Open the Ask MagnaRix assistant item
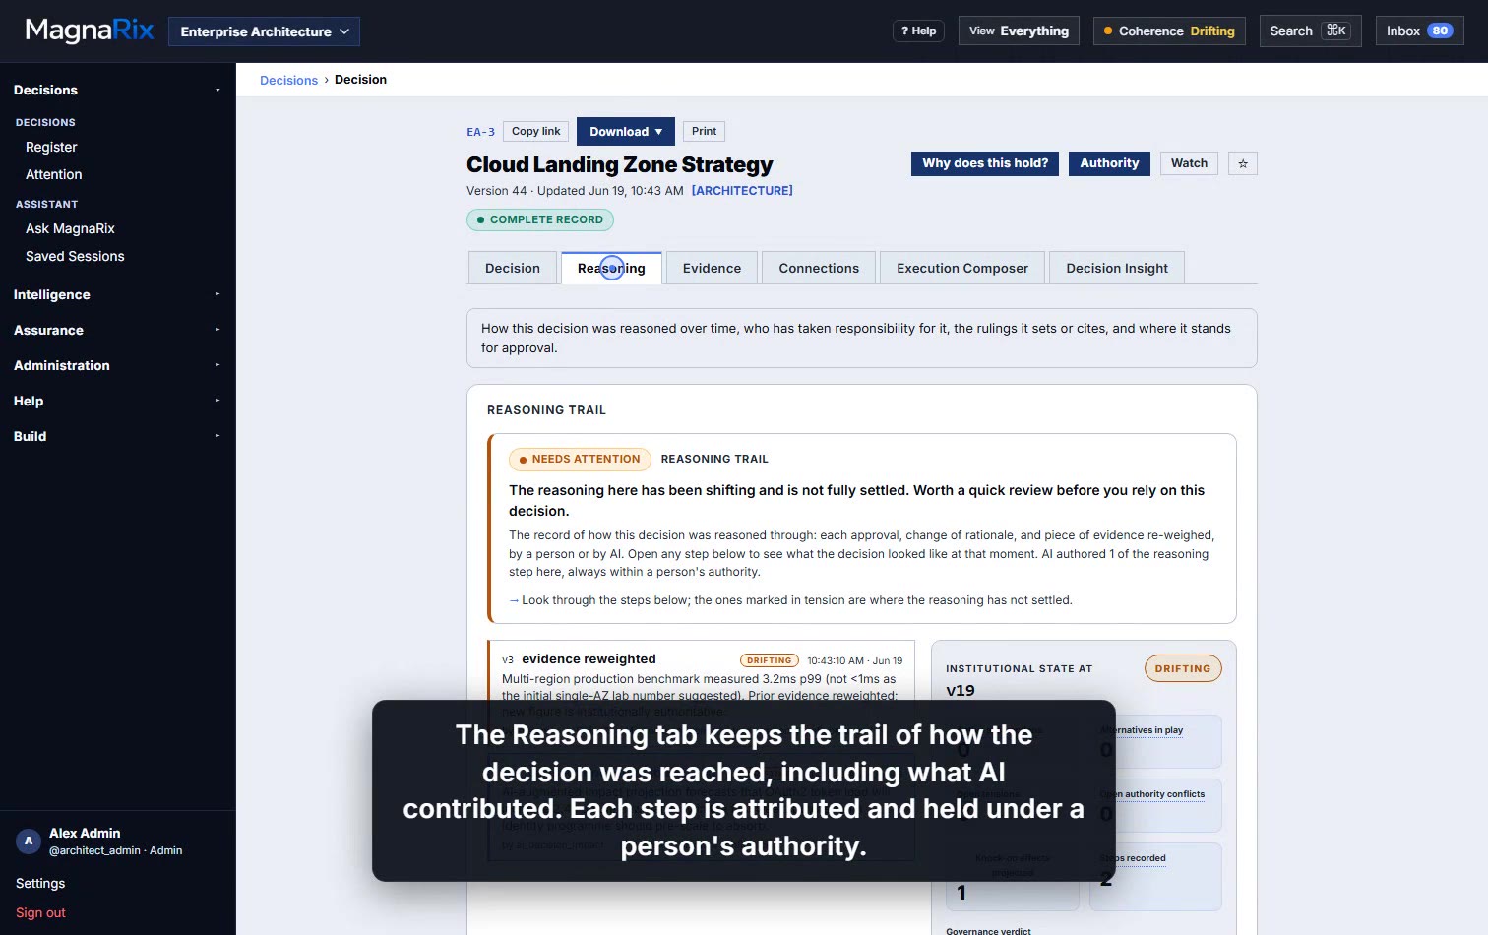 [70, 228]
